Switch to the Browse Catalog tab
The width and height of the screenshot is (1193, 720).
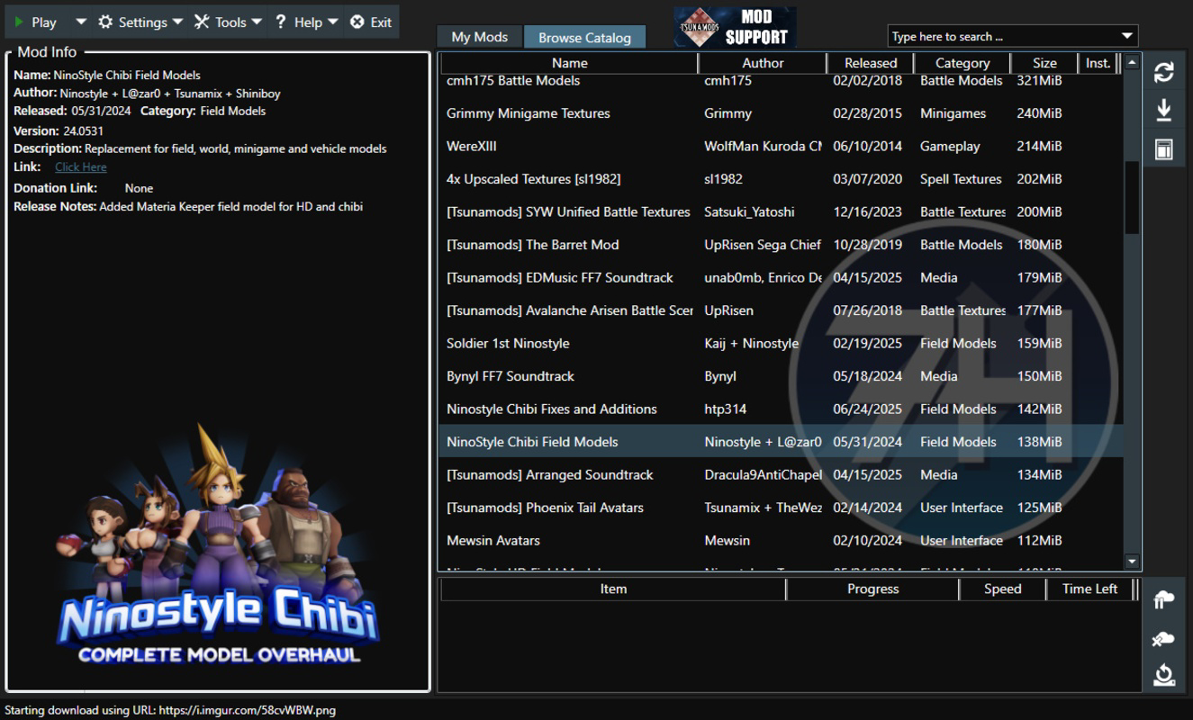584,37
